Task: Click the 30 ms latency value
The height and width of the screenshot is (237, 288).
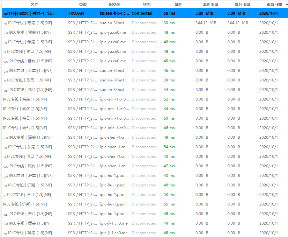Action: click(x=169, y=23)
